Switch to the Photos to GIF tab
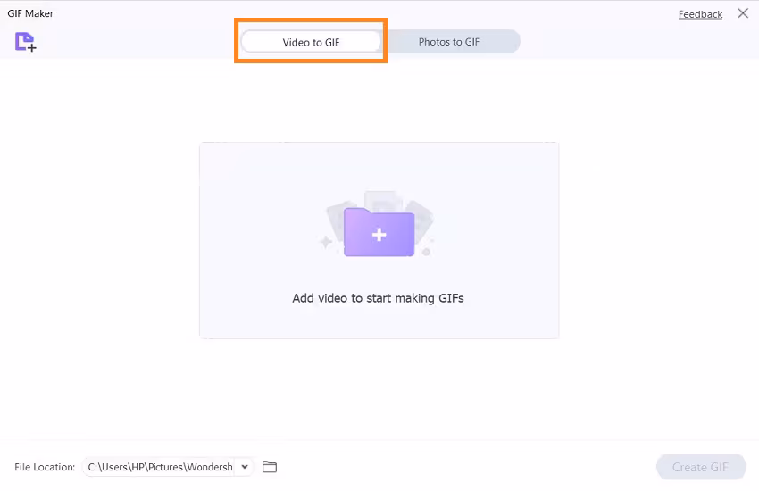 449,42
